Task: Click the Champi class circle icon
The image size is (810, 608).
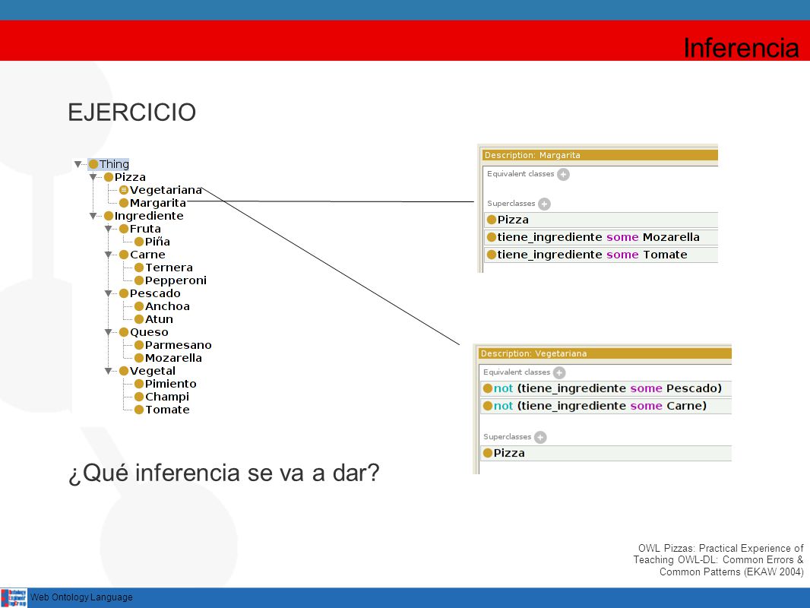Action: (x=139, y=397)
